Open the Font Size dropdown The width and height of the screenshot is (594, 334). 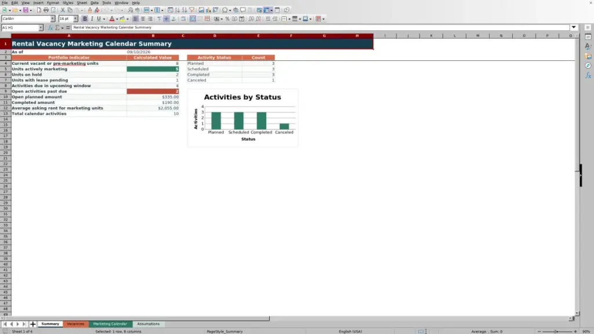coord(75,19)
